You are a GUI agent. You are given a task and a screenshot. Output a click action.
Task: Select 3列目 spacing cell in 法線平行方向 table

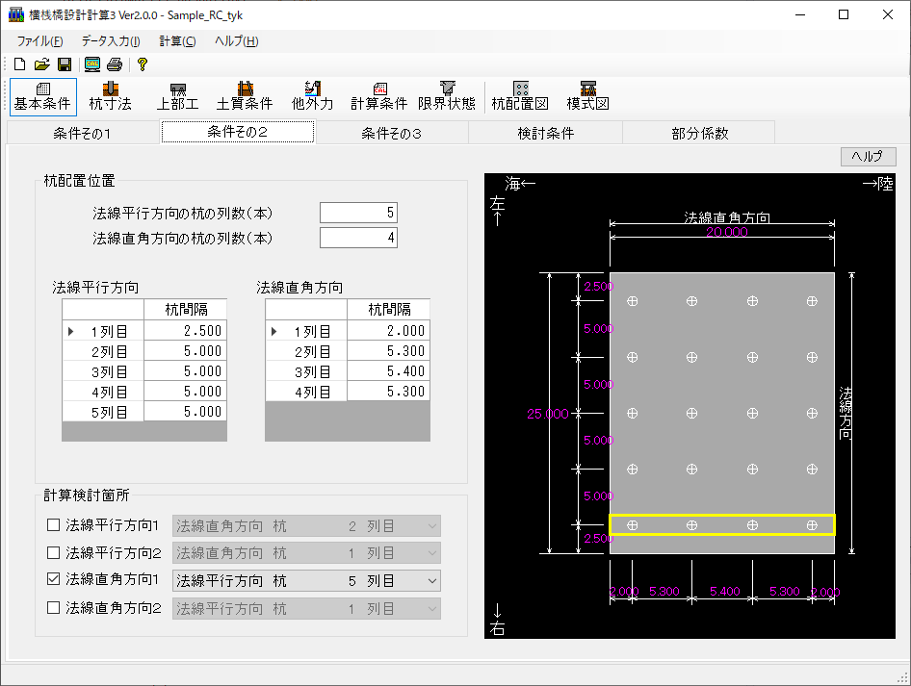(185, 371)
